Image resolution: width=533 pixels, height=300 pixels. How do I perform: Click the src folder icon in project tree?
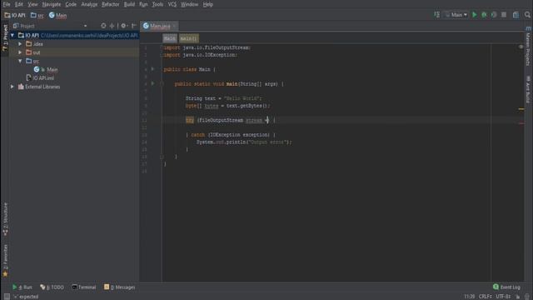click(x=29, y=61)
